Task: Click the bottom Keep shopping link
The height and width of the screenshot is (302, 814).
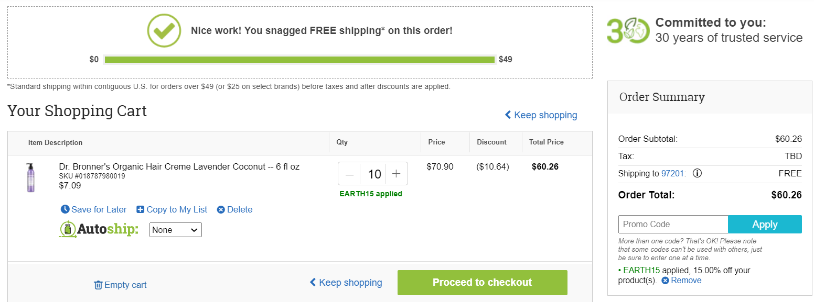Action: 346,283
